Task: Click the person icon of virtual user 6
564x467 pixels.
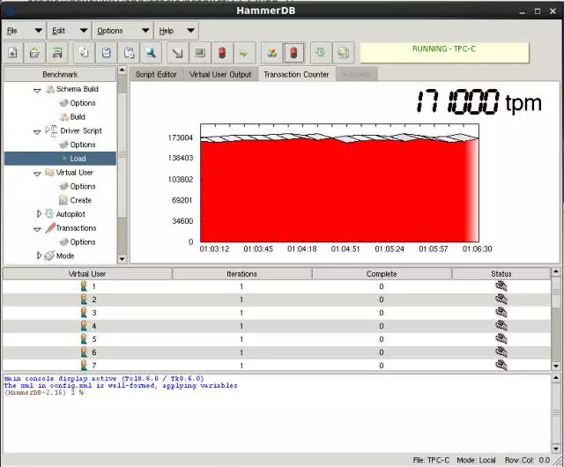Action: pos(84,352)
